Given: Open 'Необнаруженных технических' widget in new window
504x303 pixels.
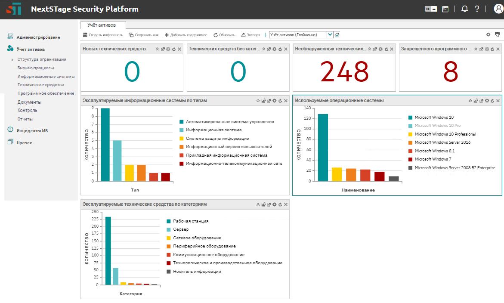Looking at the screenshot, I should pos(375,49).
